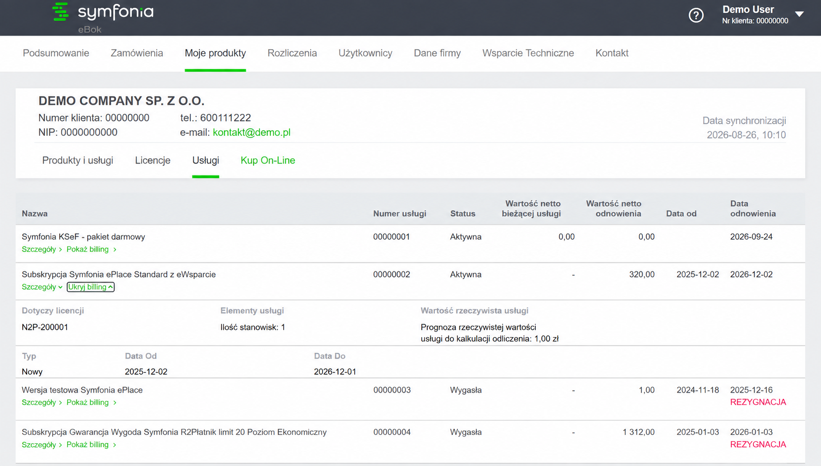
Task: Click the billing end date 2026-12-01
Action: (335, 372)
